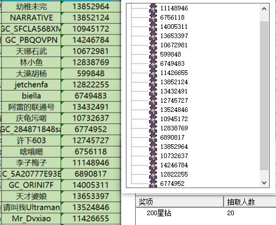Select tree entry 11426655 in winner list

click(174, 73)
